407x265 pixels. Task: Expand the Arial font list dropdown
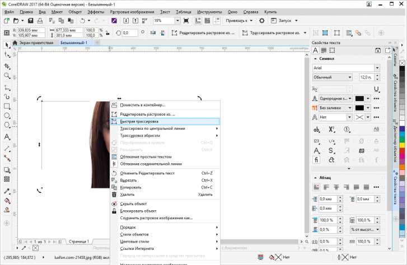[377, 68]
